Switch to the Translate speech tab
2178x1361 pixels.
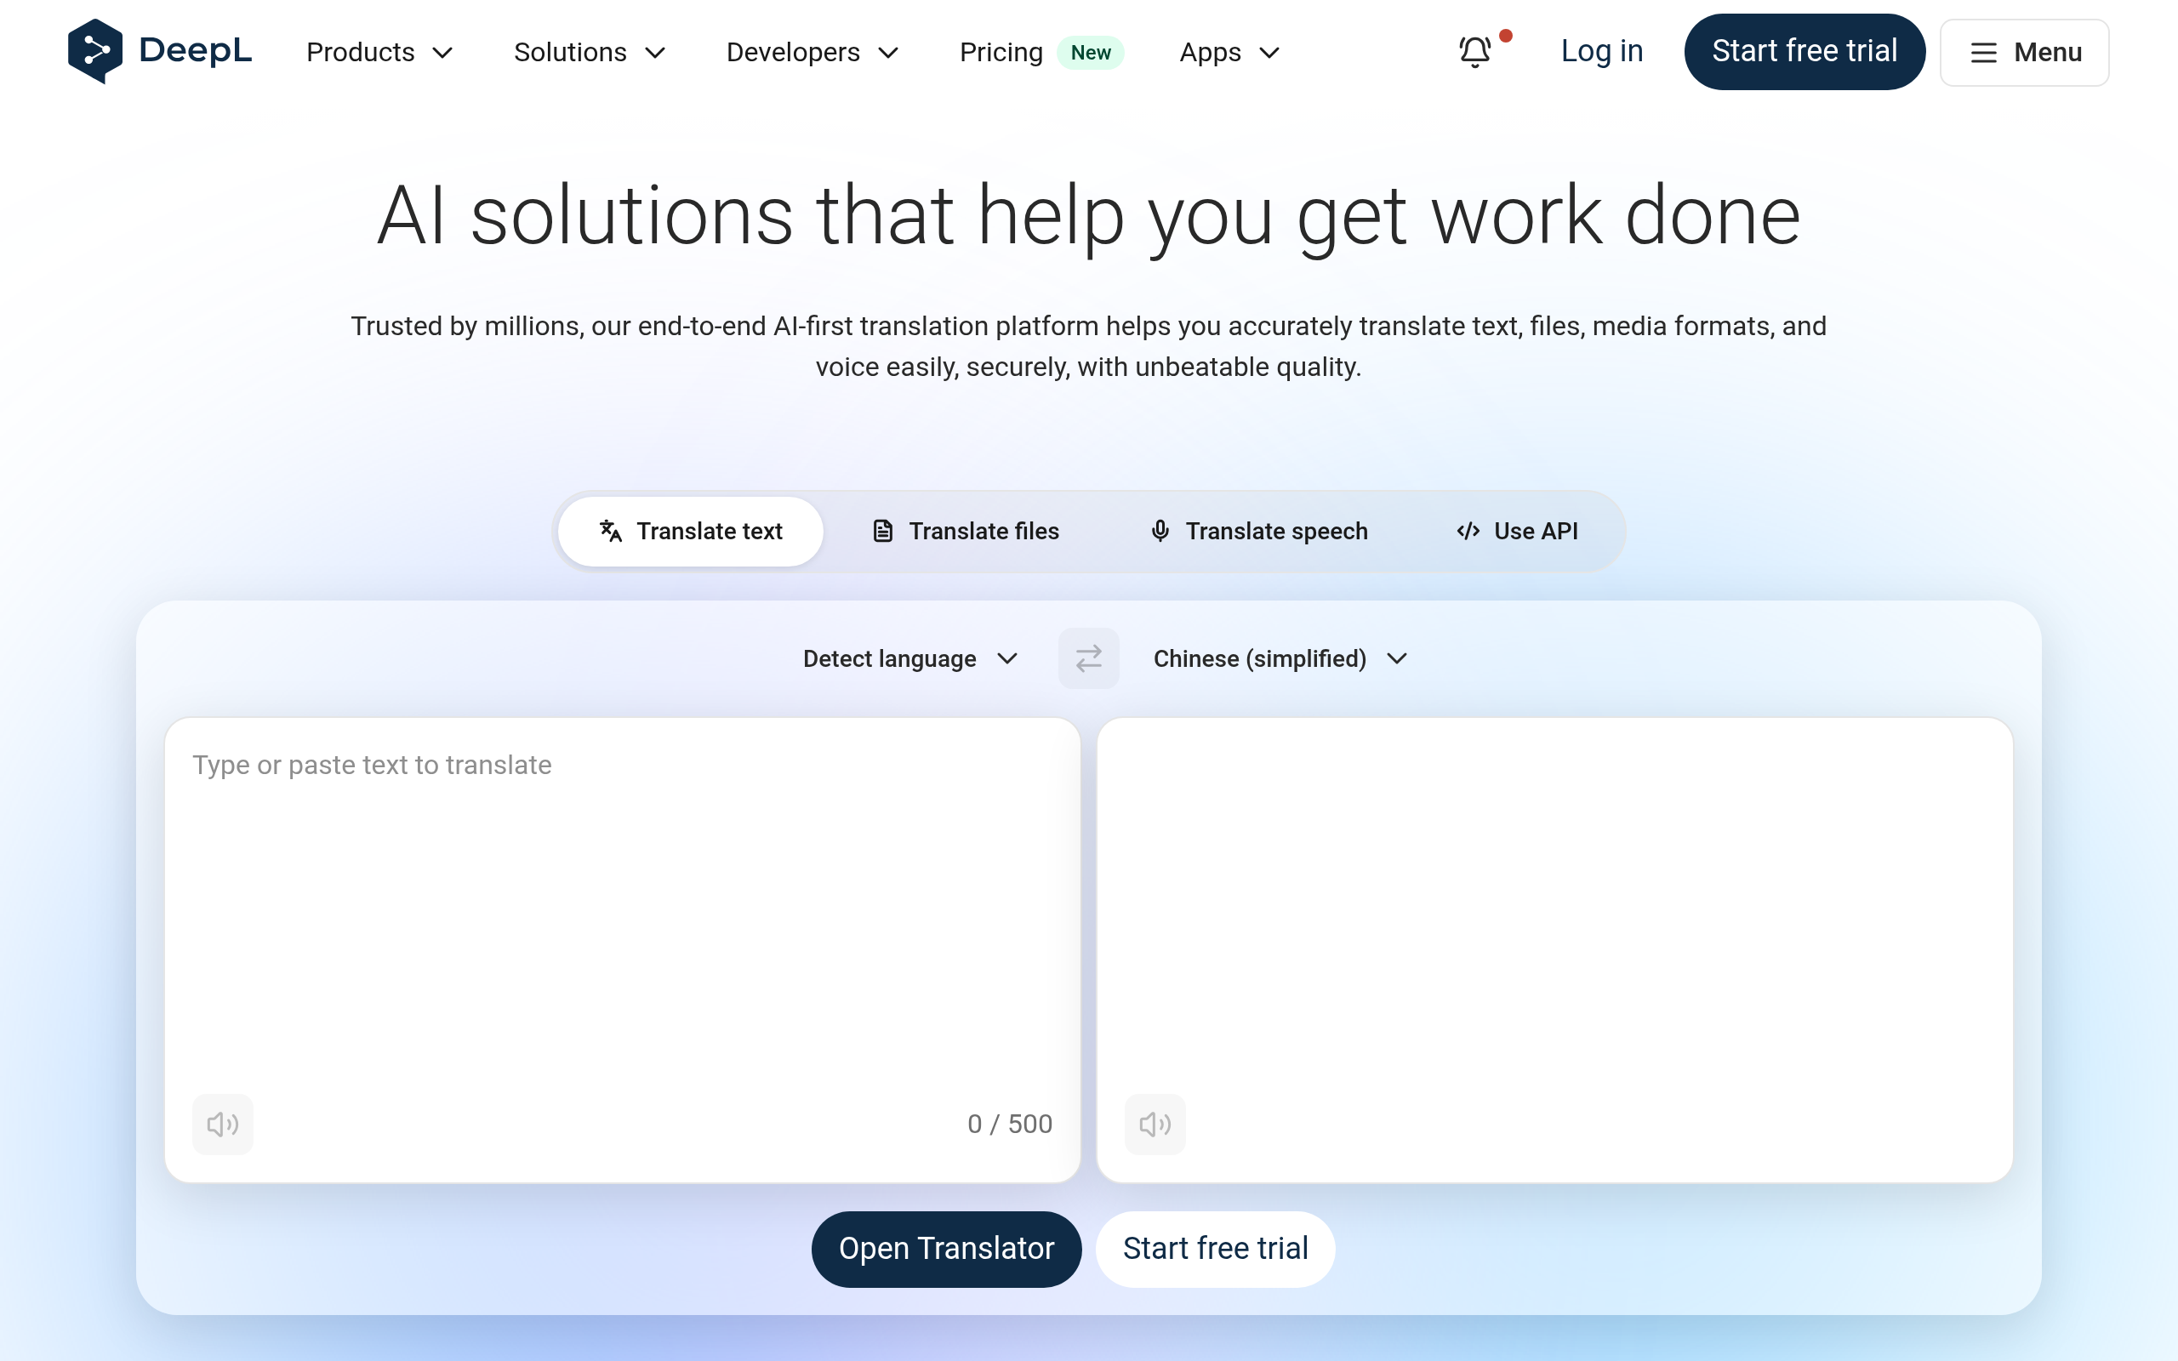click(1258, 531)
